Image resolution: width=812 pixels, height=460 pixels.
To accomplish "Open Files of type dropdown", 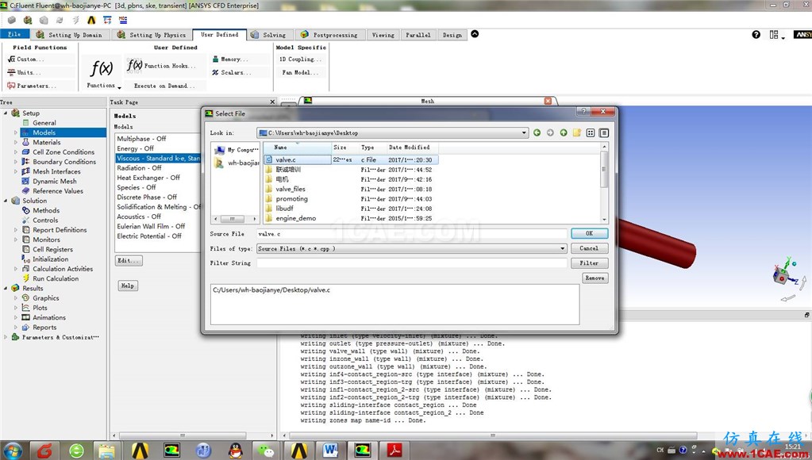I will tap(563, 249).
